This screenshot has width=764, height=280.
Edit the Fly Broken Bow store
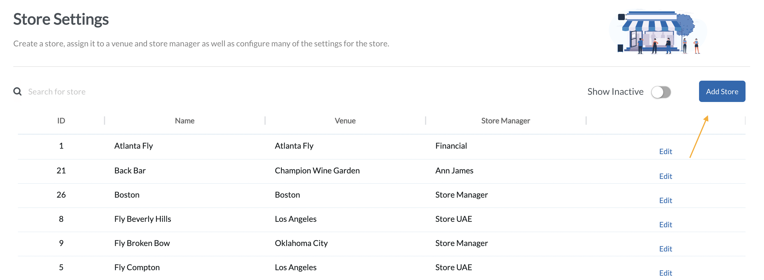pyautogui.click(x=665, y=249)
